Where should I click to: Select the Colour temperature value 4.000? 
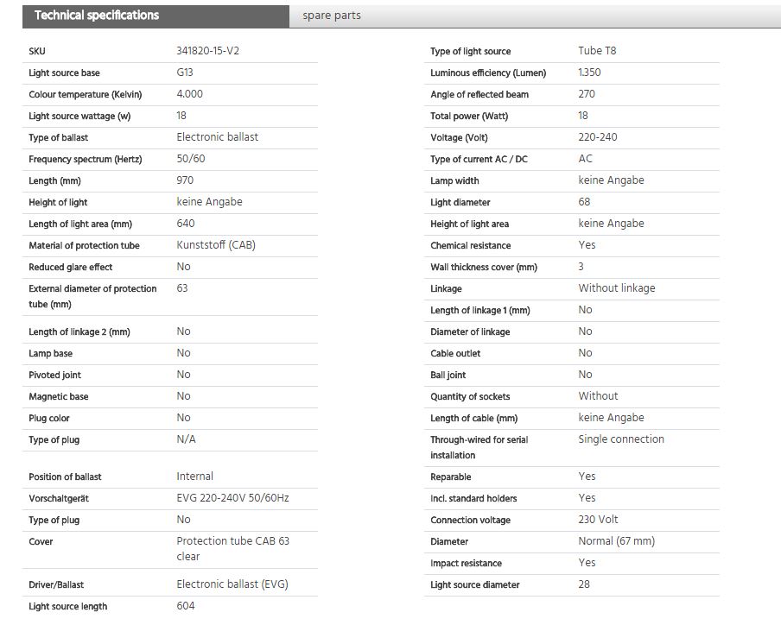click(190, 94)
